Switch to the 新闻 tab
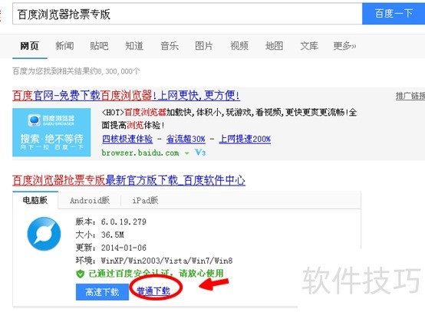Screen dimensions: 425x312 coord(64,46)
